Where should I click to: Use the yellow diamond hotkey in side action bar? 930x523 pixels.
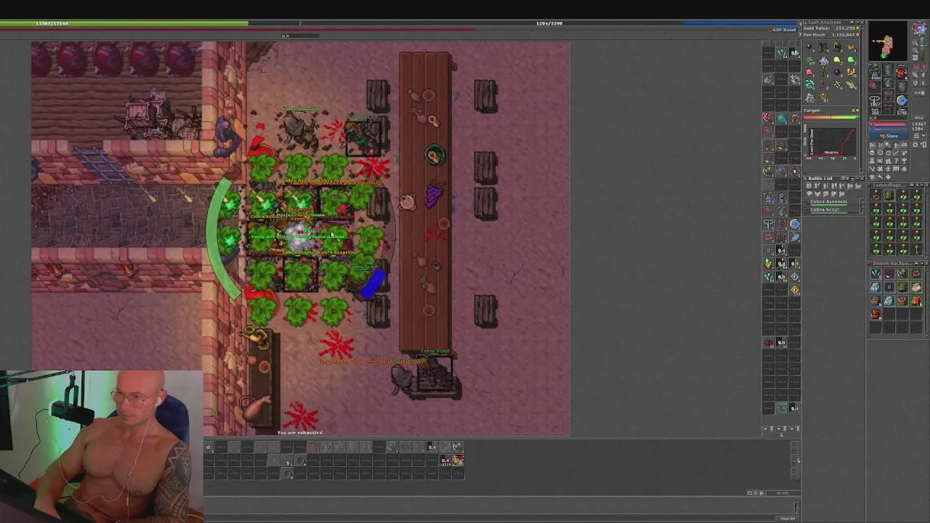[795, 290]
